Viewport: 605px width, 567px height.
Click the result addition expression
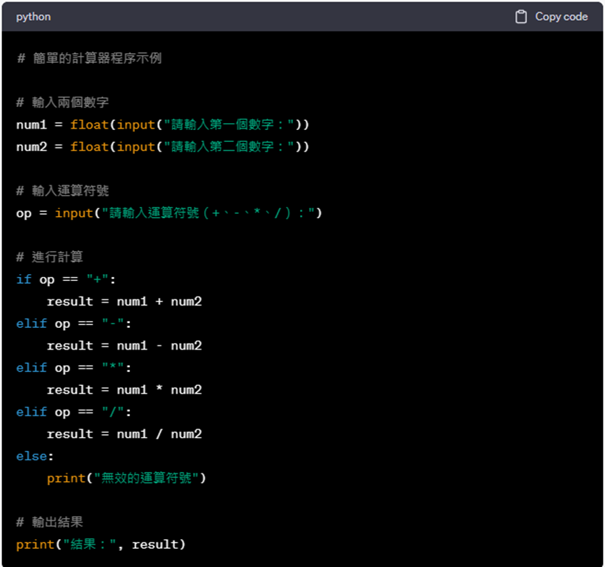pos(124,301)
